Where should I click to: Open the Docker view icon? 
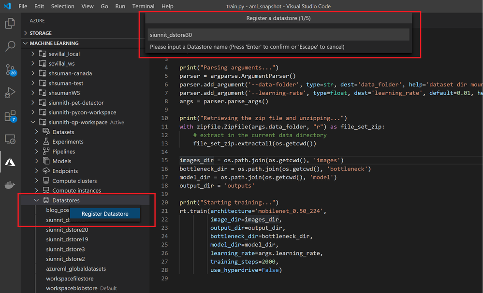[10, 185]
